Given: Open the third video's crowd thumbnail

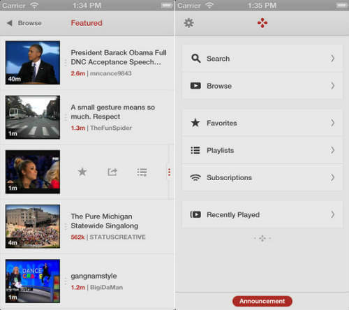Looking at the screenshot, I should click(x=33, y=172).
